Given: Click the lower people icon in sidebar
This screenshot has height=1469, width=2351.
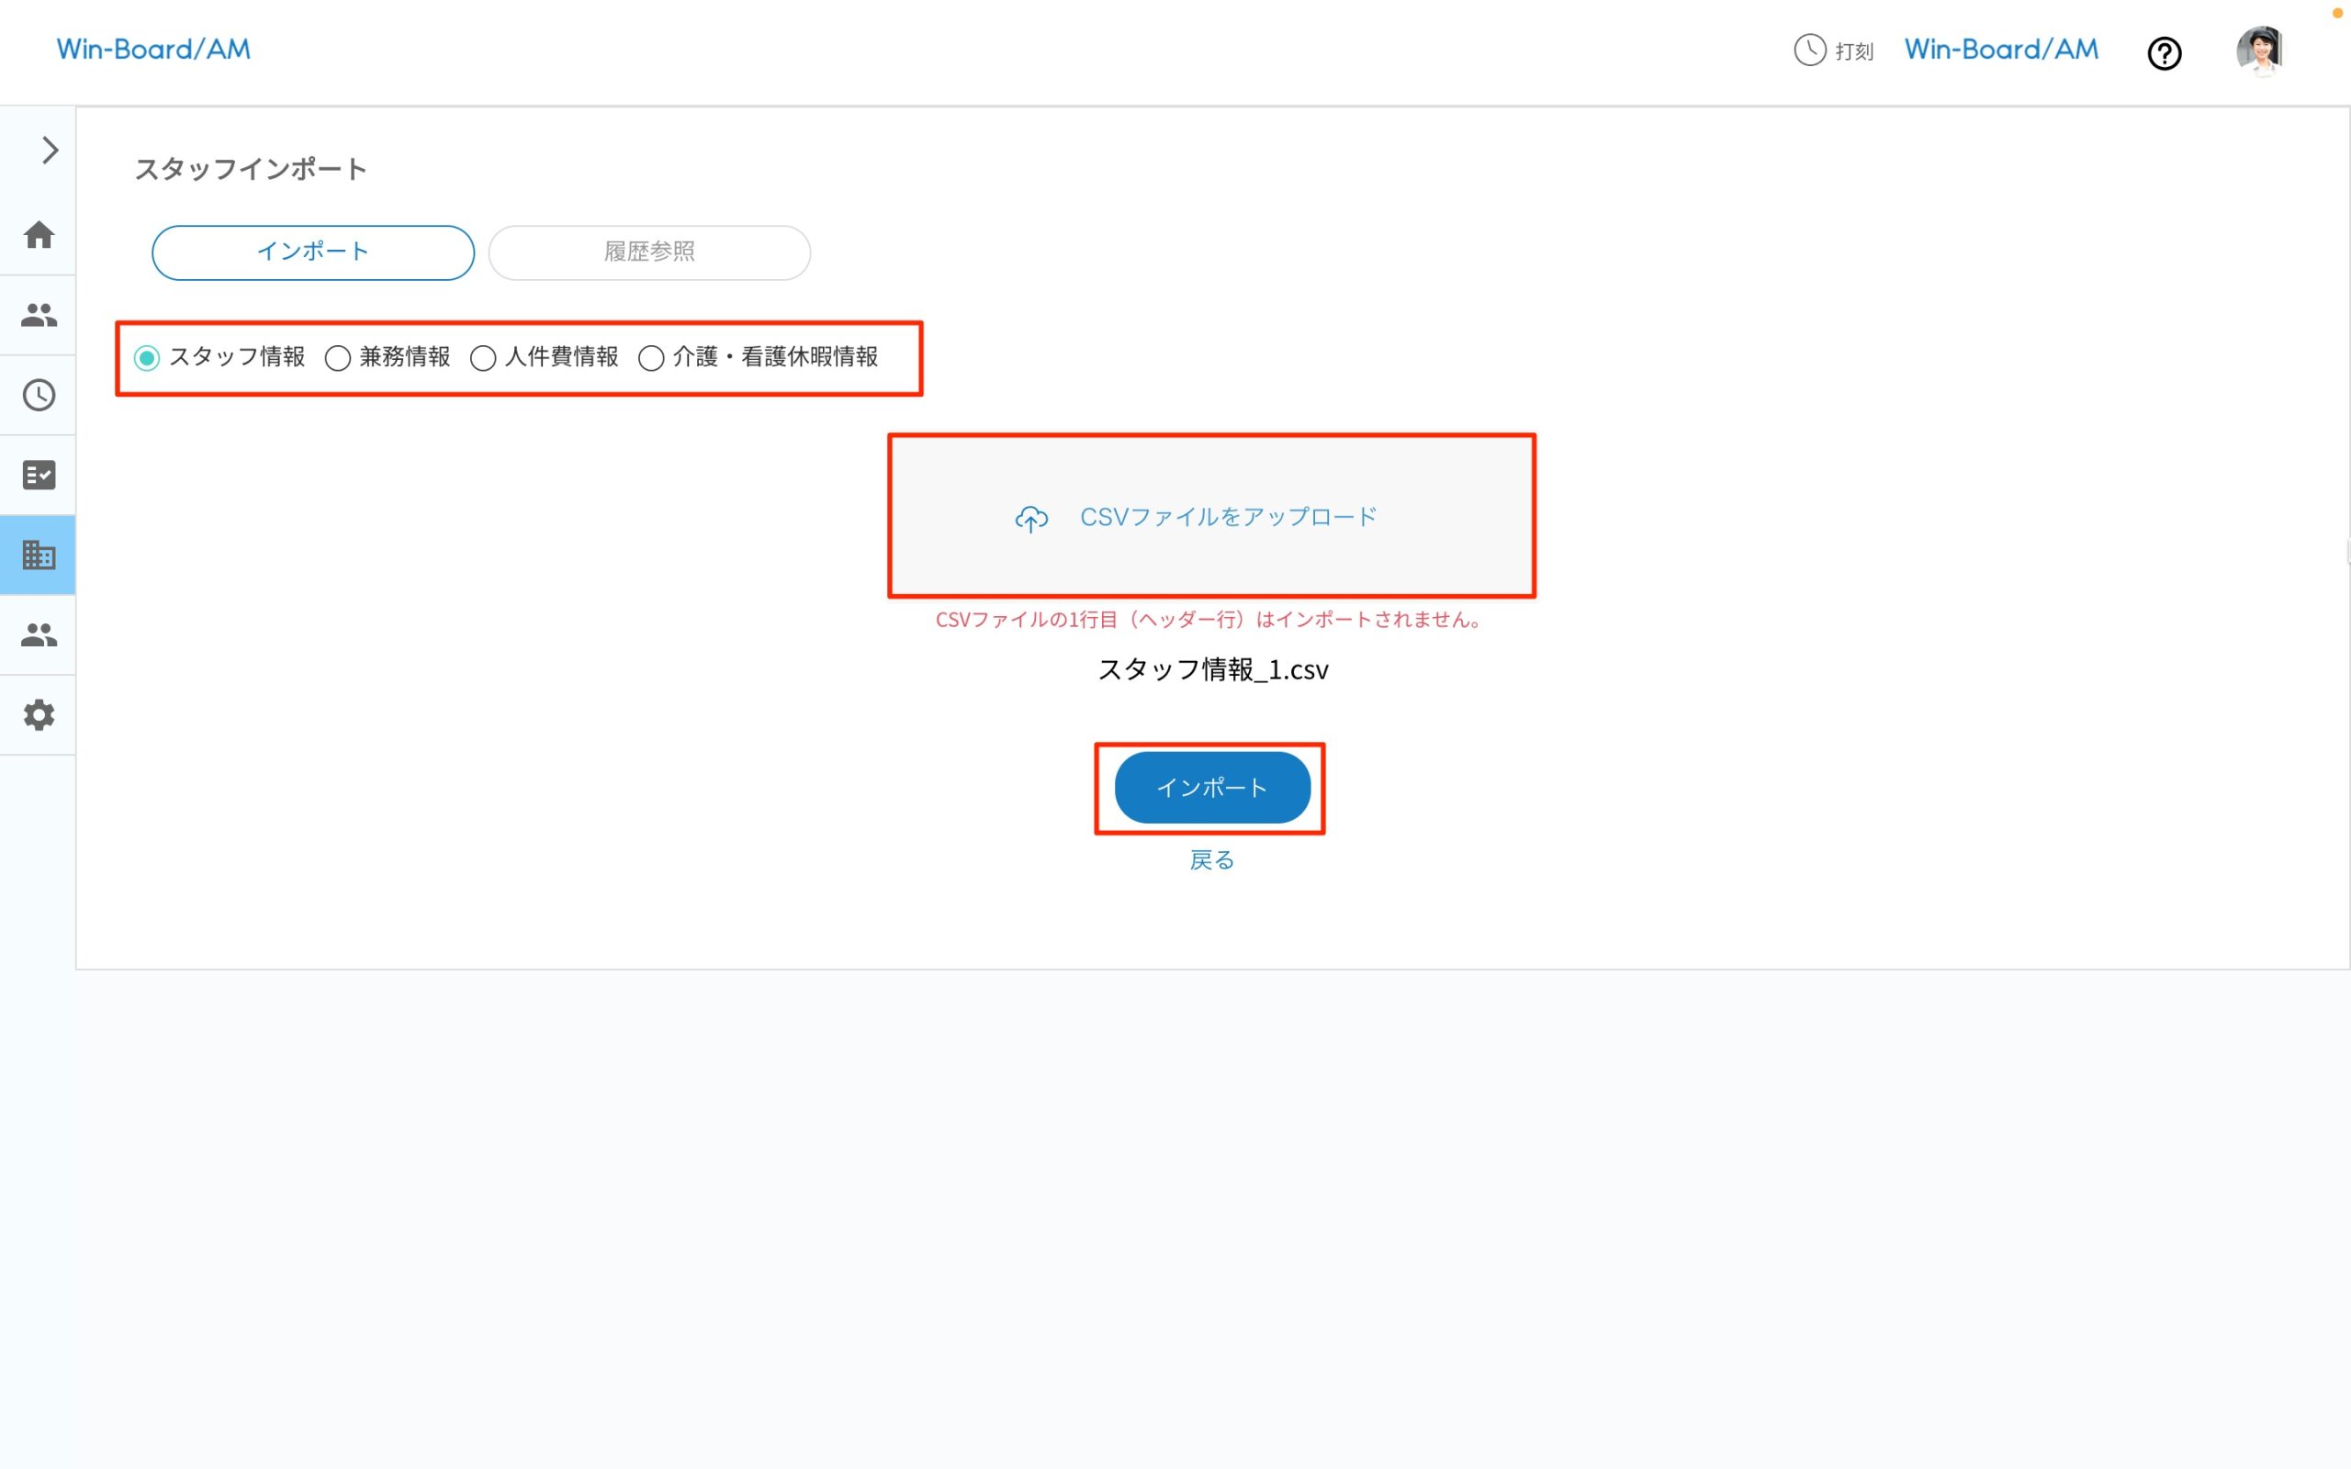Looking at the screenshot, I should click(x=39, y=634).
